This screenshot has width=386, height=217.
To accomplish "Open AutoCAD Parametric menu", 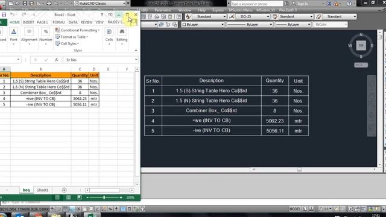I will coord(163,10).
